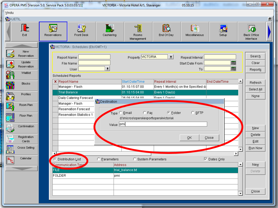Open Blocks in the sidebar

tap(22, 85)
